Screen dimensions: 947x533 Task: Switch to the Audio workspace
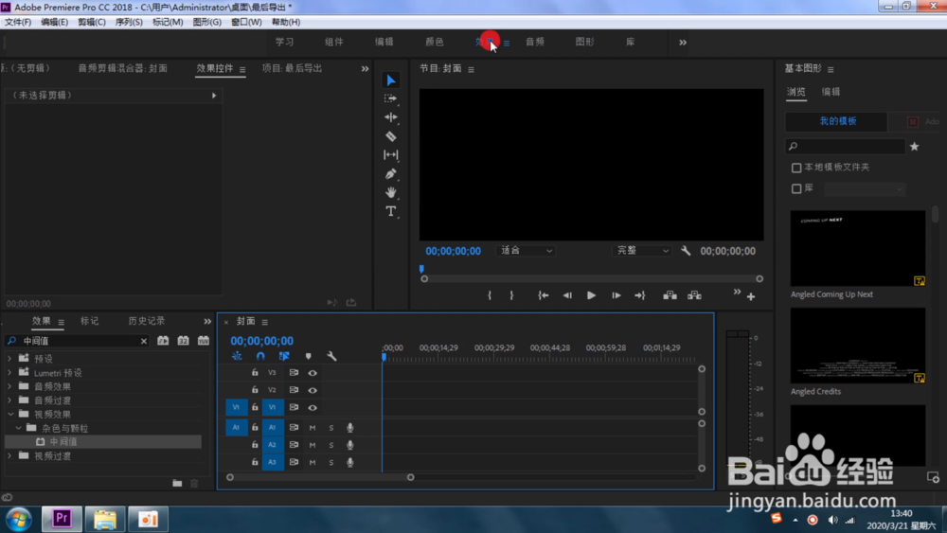pos(534,42)
